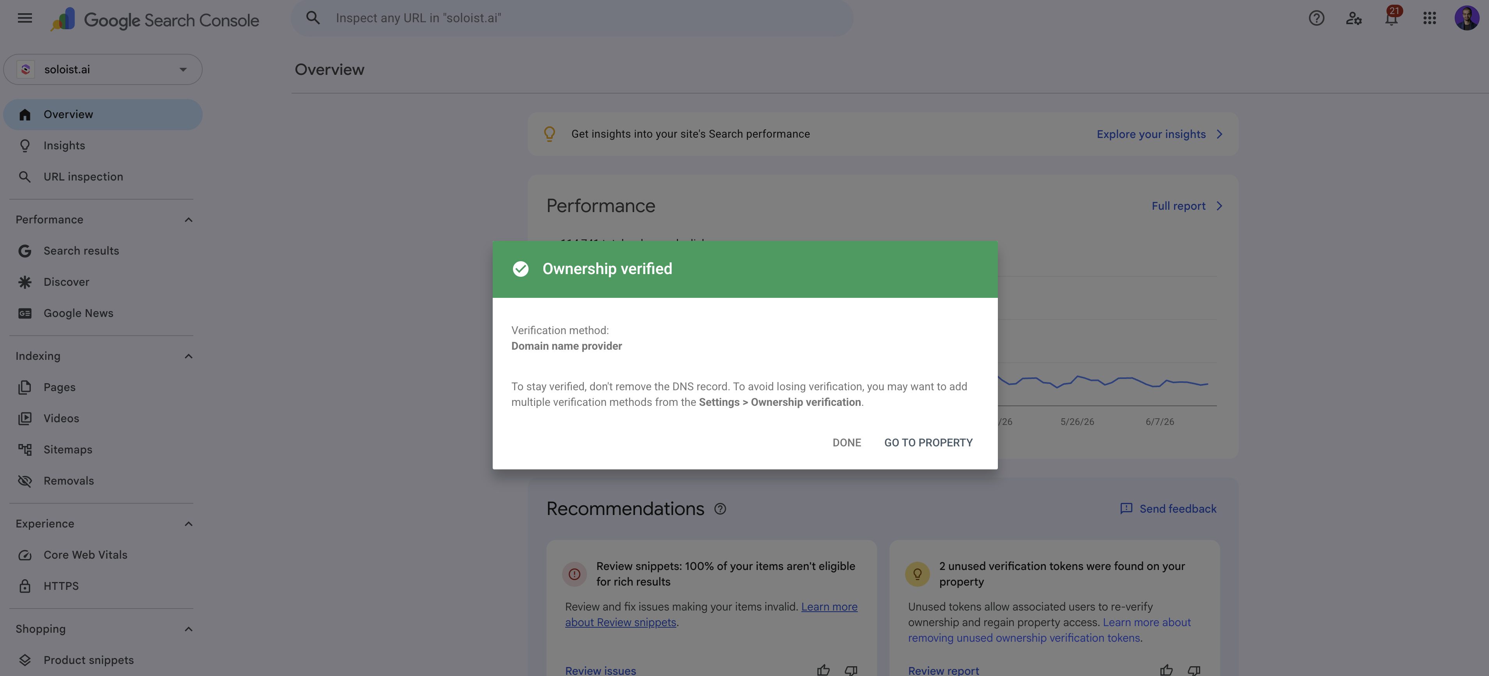Click the home icon next to Overview
Viewport: 1489px width, 676px height.
point(24,115)
